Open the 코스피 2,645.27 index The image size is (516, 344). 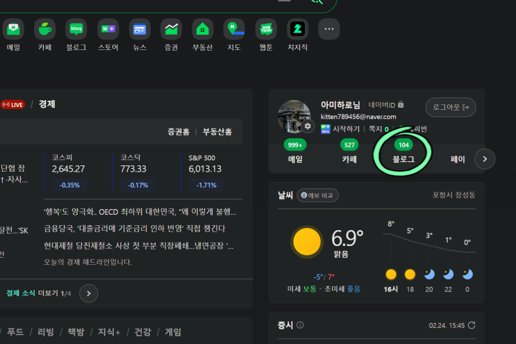[69, 172]
